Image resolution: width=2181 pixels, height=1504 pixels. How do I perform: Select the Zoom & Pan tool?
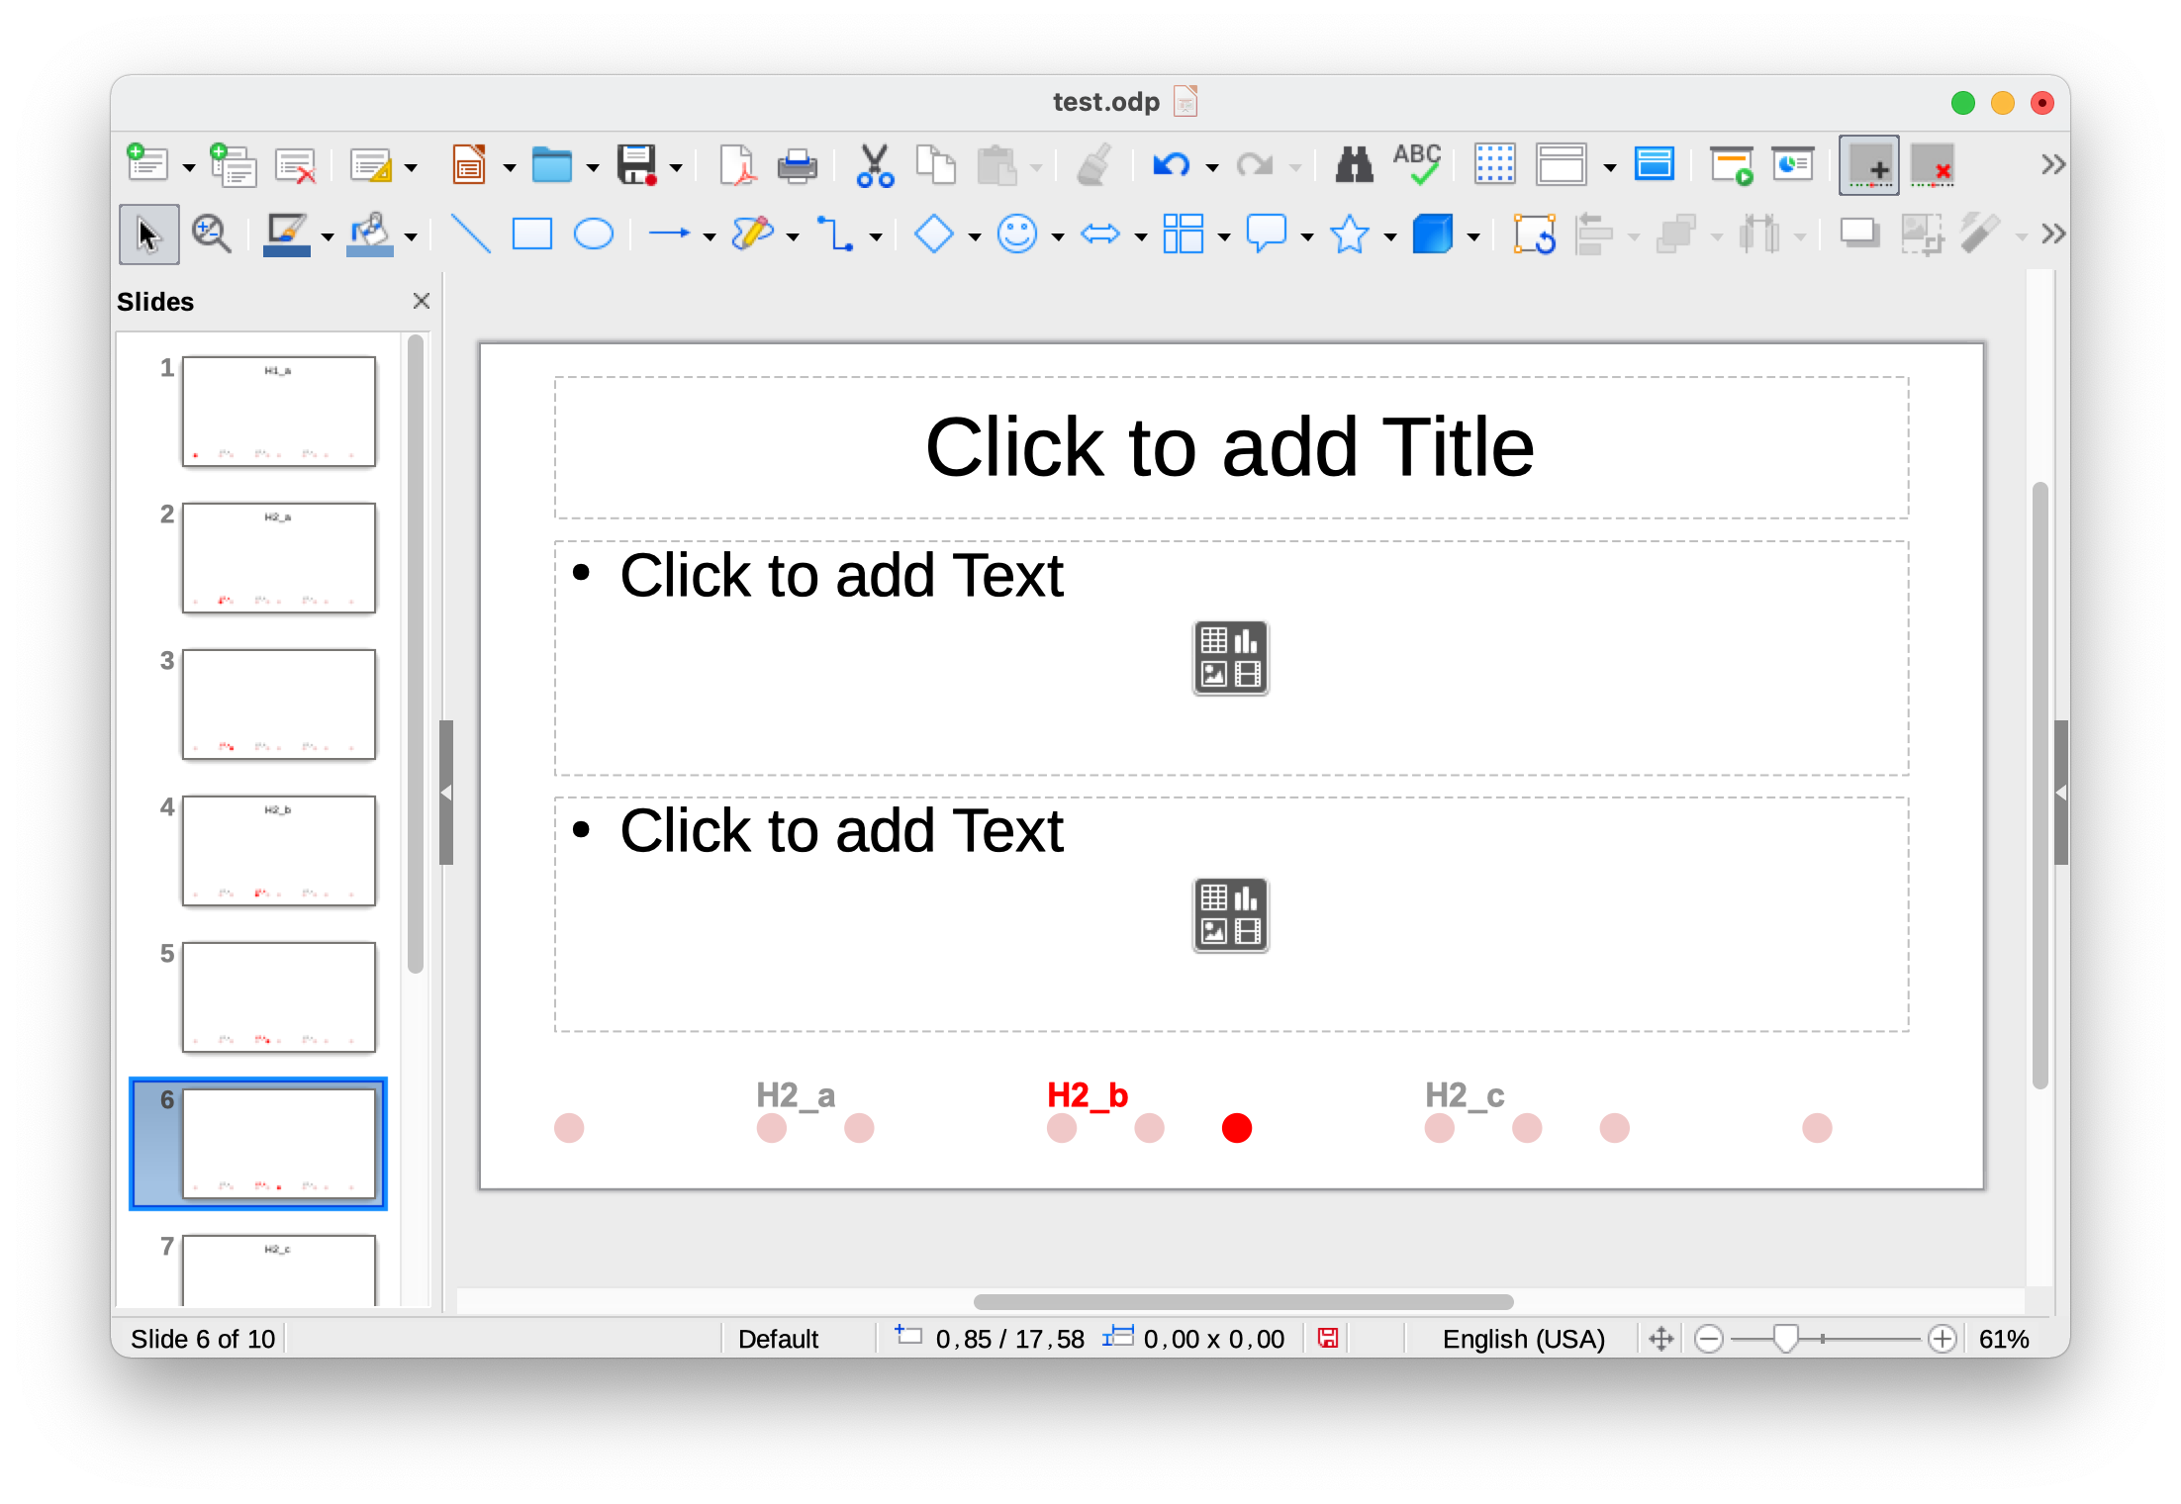211,235
